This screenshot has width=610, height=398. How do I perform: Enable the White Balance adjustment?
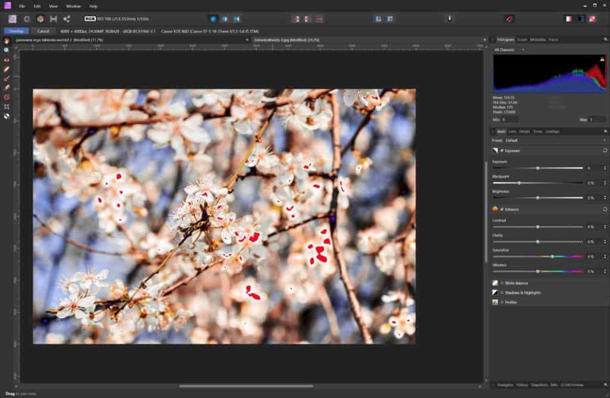click(502, 284)
